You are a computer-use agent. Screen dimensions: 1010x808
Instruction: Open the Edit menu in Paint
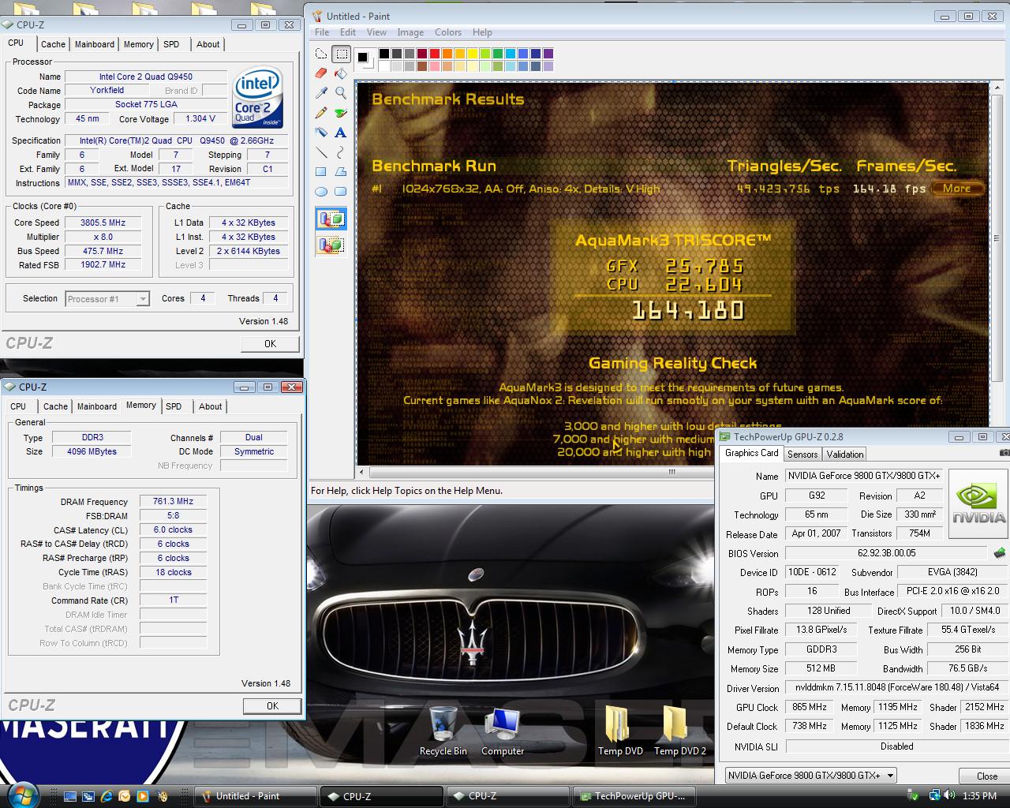pos(348,32)
